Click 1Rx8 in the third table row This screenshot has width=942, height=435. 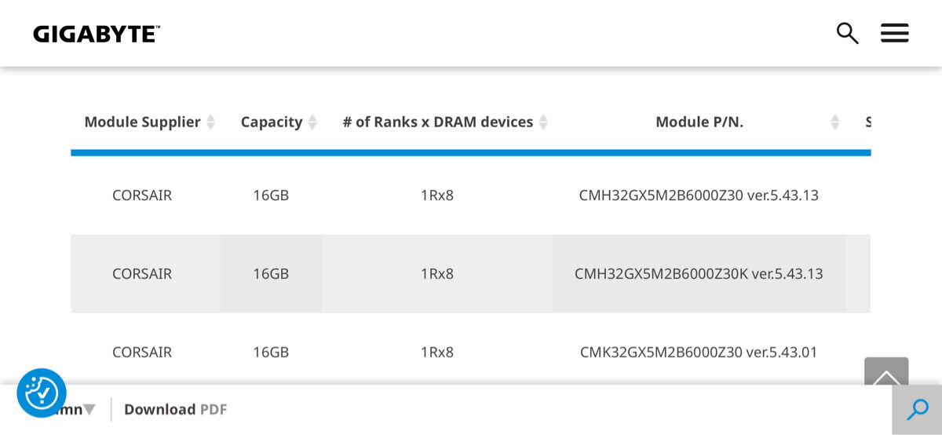[x=437, y=353]
